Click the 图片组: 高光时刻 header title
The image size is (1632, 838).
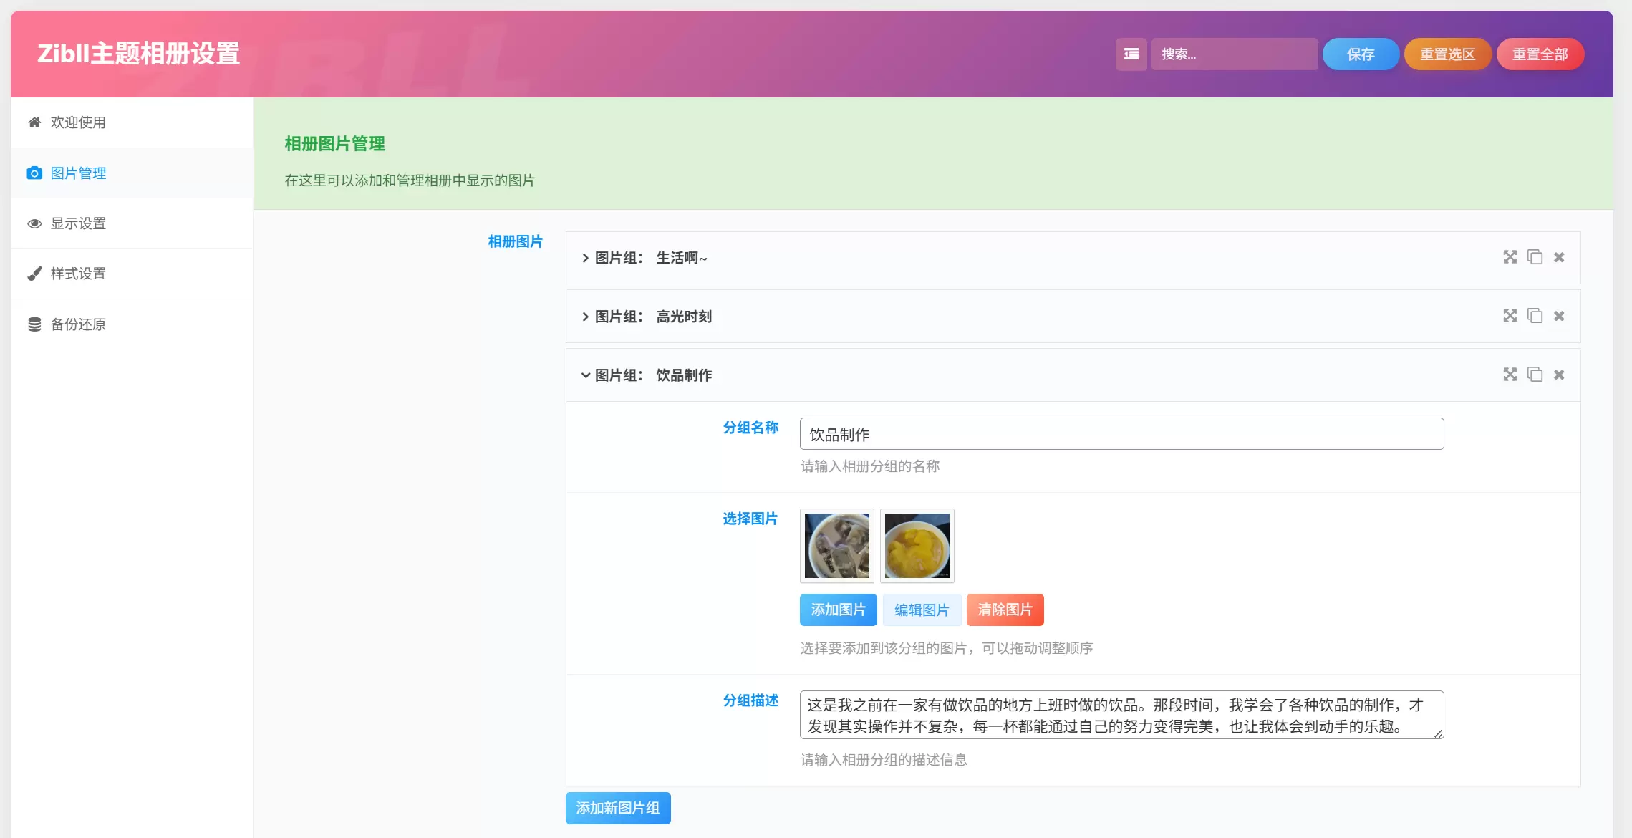point(653,317)
